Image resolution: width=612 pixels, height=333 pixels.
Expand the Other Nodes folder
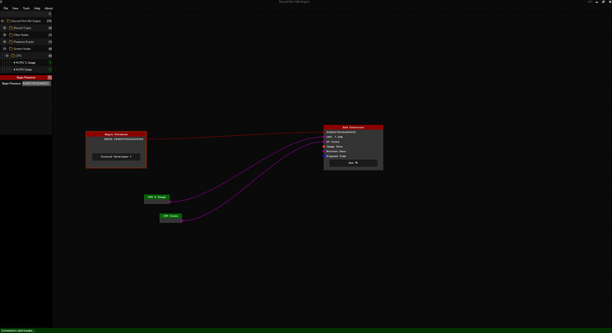(x=4, y=35)
